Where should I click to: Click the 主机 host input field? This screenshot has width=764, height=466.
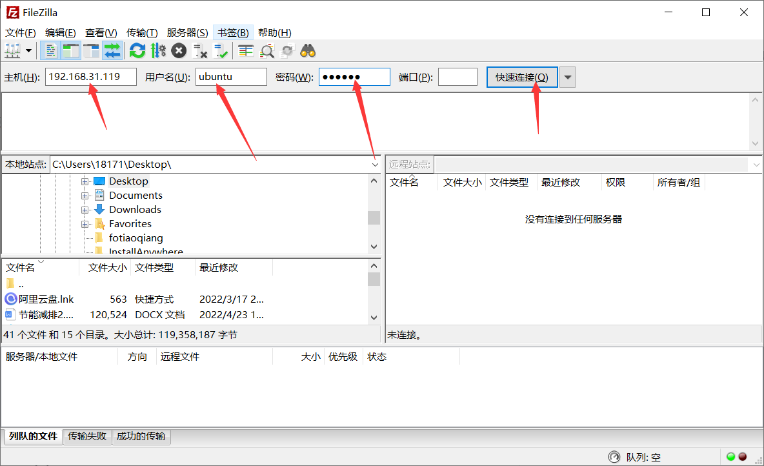[x=90, y=77]
